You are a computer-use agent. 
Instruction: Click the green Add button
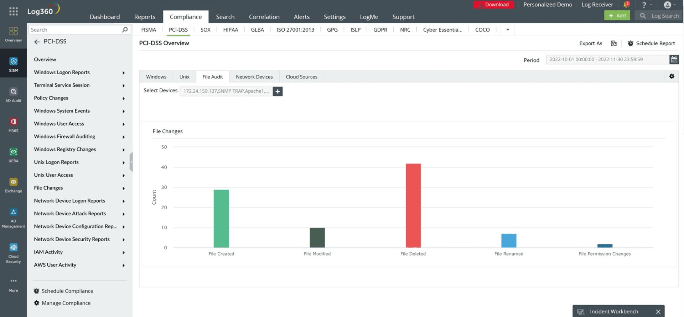617,16
